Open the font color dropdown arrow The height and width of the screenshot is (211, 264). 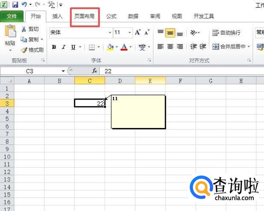click(131, 47)
